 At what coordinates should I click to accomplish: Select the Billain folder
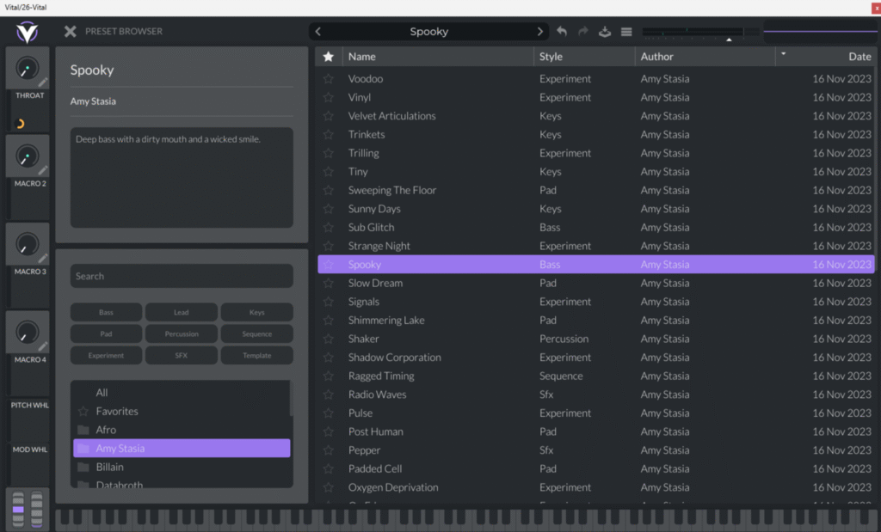point(182,467)
